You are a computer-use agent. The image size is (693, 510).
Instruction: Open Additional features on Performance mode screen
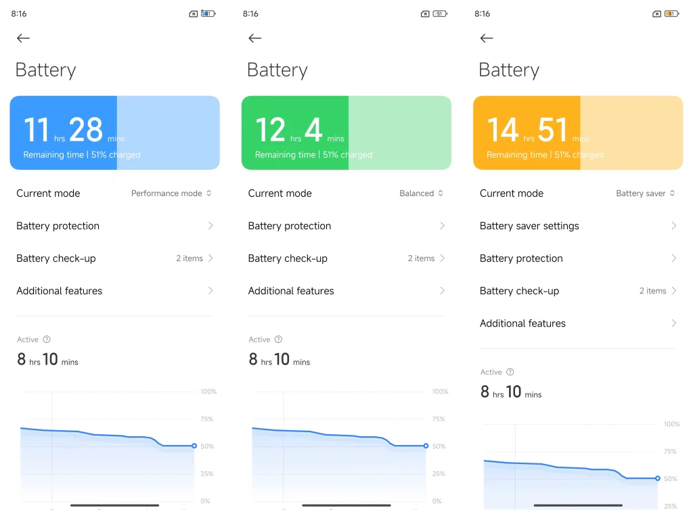coord(115,291)
